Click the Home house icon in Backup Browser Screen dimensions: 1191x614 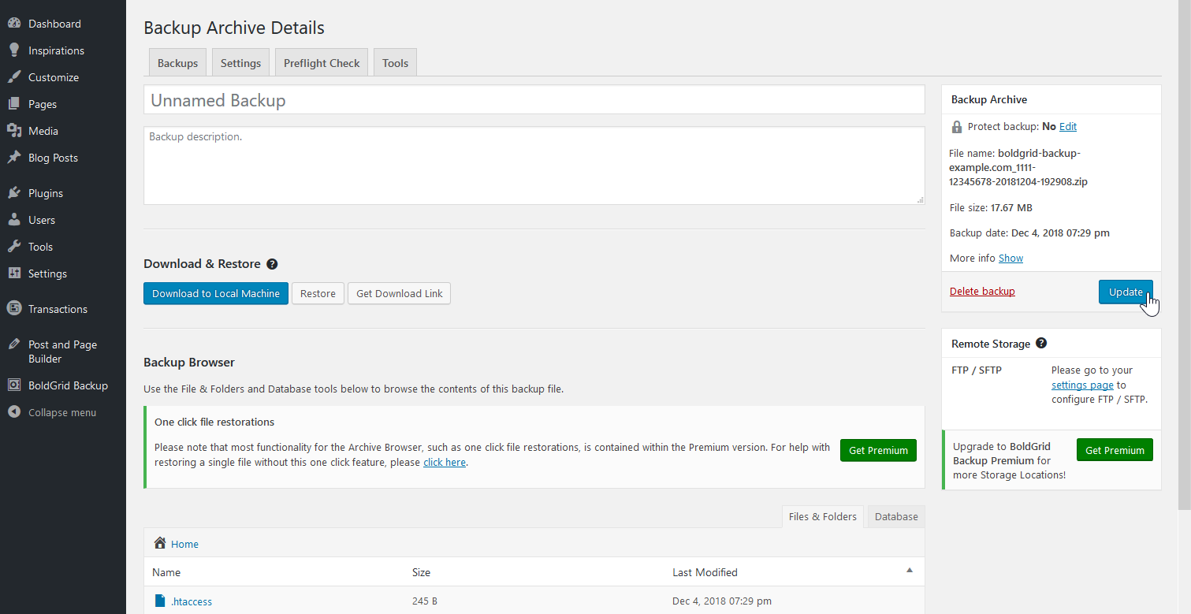pos(160,543)
